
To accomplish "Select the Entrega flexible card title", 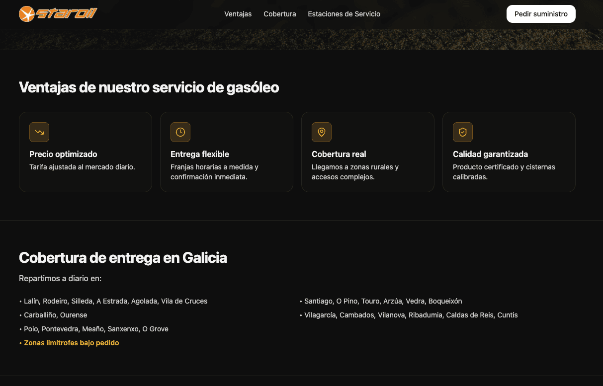I will [x=200, y=154].
